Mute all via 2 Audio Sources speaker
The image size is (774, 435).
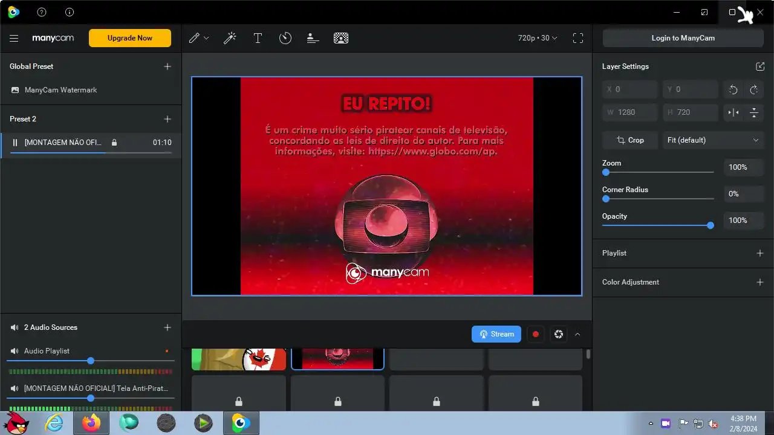(15, 327)
